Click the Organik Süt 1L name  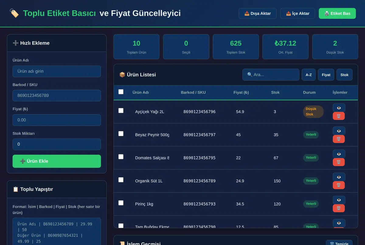pyautogui.click(x=149, y=181)
